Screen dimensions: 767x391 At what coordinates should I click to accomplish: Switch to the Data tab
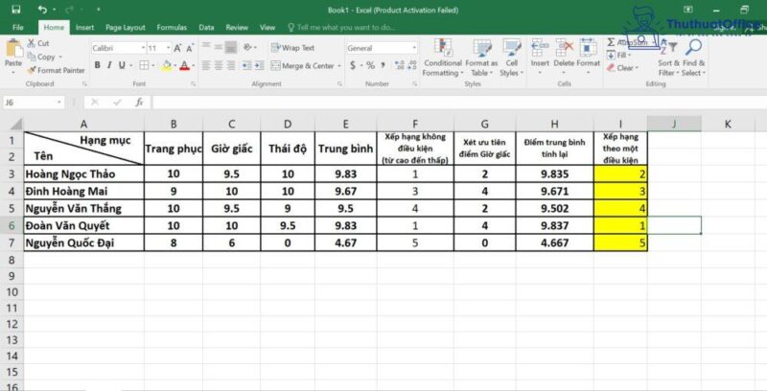(206, 28)
